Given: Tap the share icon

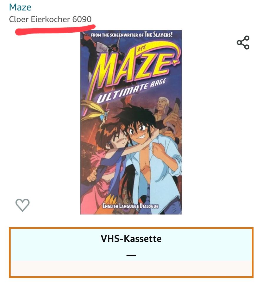Looking at the screenshot, I should (243, 43).
